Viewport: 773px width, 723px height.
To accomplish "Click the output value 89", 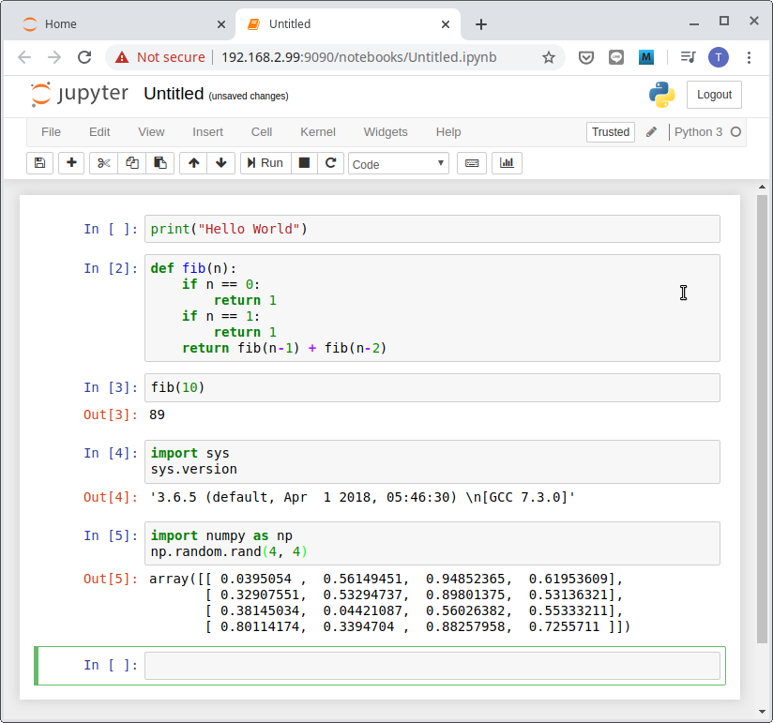I will (157, 415).
